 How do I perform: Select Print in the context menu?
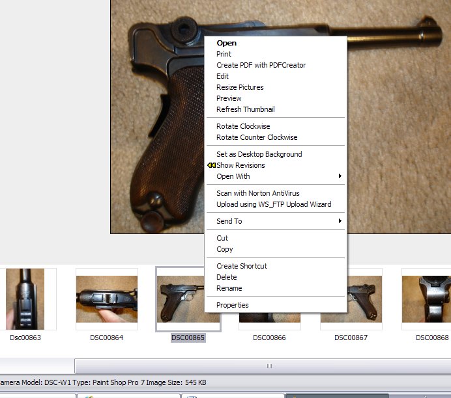[x=276, y=54]
